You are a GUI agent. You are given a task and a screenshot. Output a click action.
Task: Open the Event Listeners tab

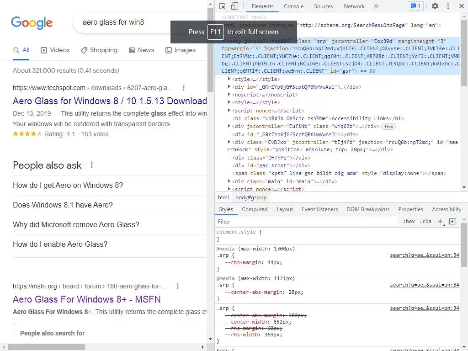click(x=319, y=209)
